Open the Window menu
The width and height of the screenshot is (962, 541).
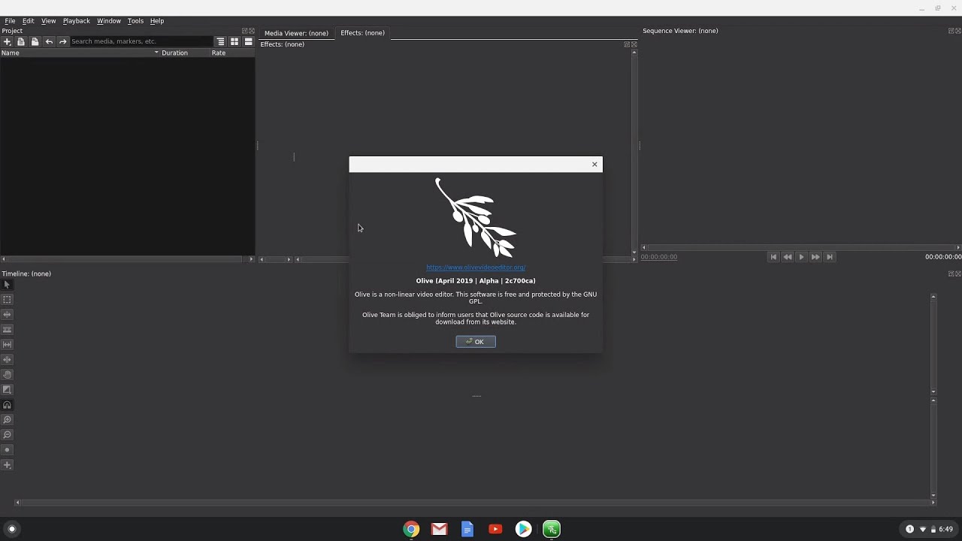109,21
